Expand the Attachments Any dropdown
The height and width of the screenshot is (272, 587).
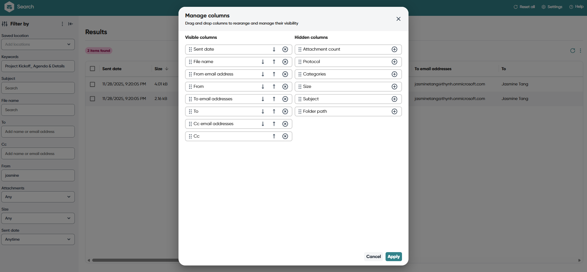(38, 197)
